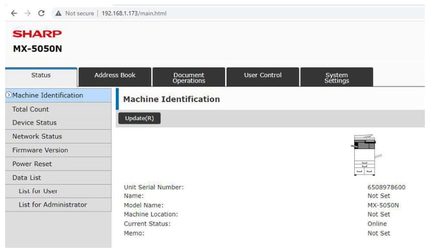This screenshot has width=429, height=252.
Task: Open Data List in the sidebar
Action: click(58, 178)
